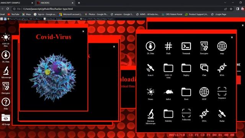
Task: Bookmark this page with the star
Action: (x=231, y=9)
